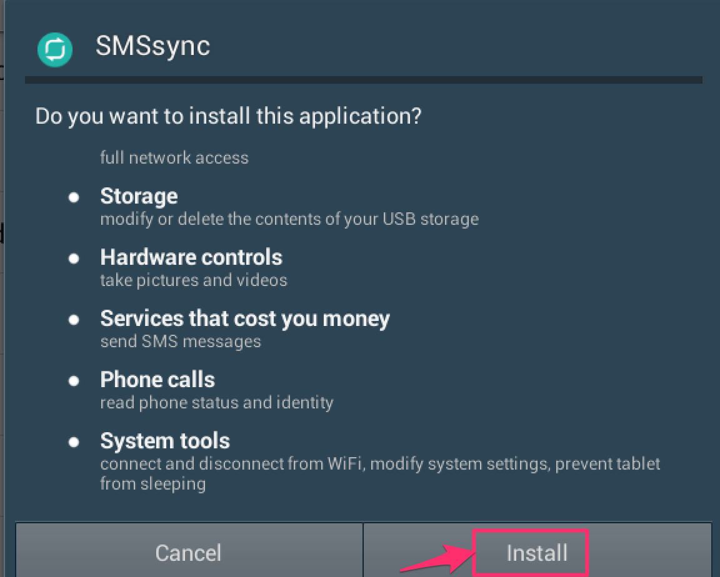The image size is (720, 577).
Task: Click the bullet beside Services that cost you money
Action: pos(74,320)
